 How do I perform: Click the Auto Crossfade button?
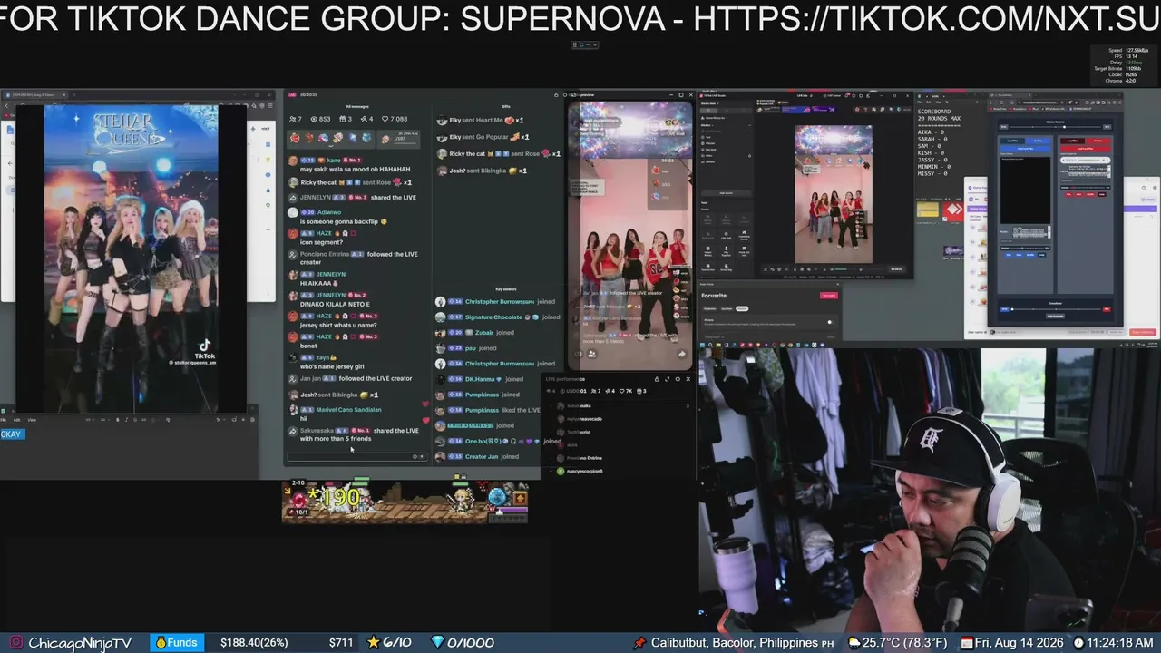pyautogui.click(x=1055, y=316)
